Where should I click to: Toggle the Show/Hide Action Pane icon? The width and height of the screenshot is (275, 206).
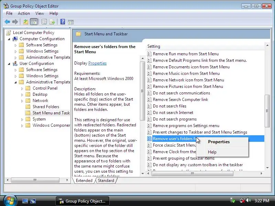(71, 22)
